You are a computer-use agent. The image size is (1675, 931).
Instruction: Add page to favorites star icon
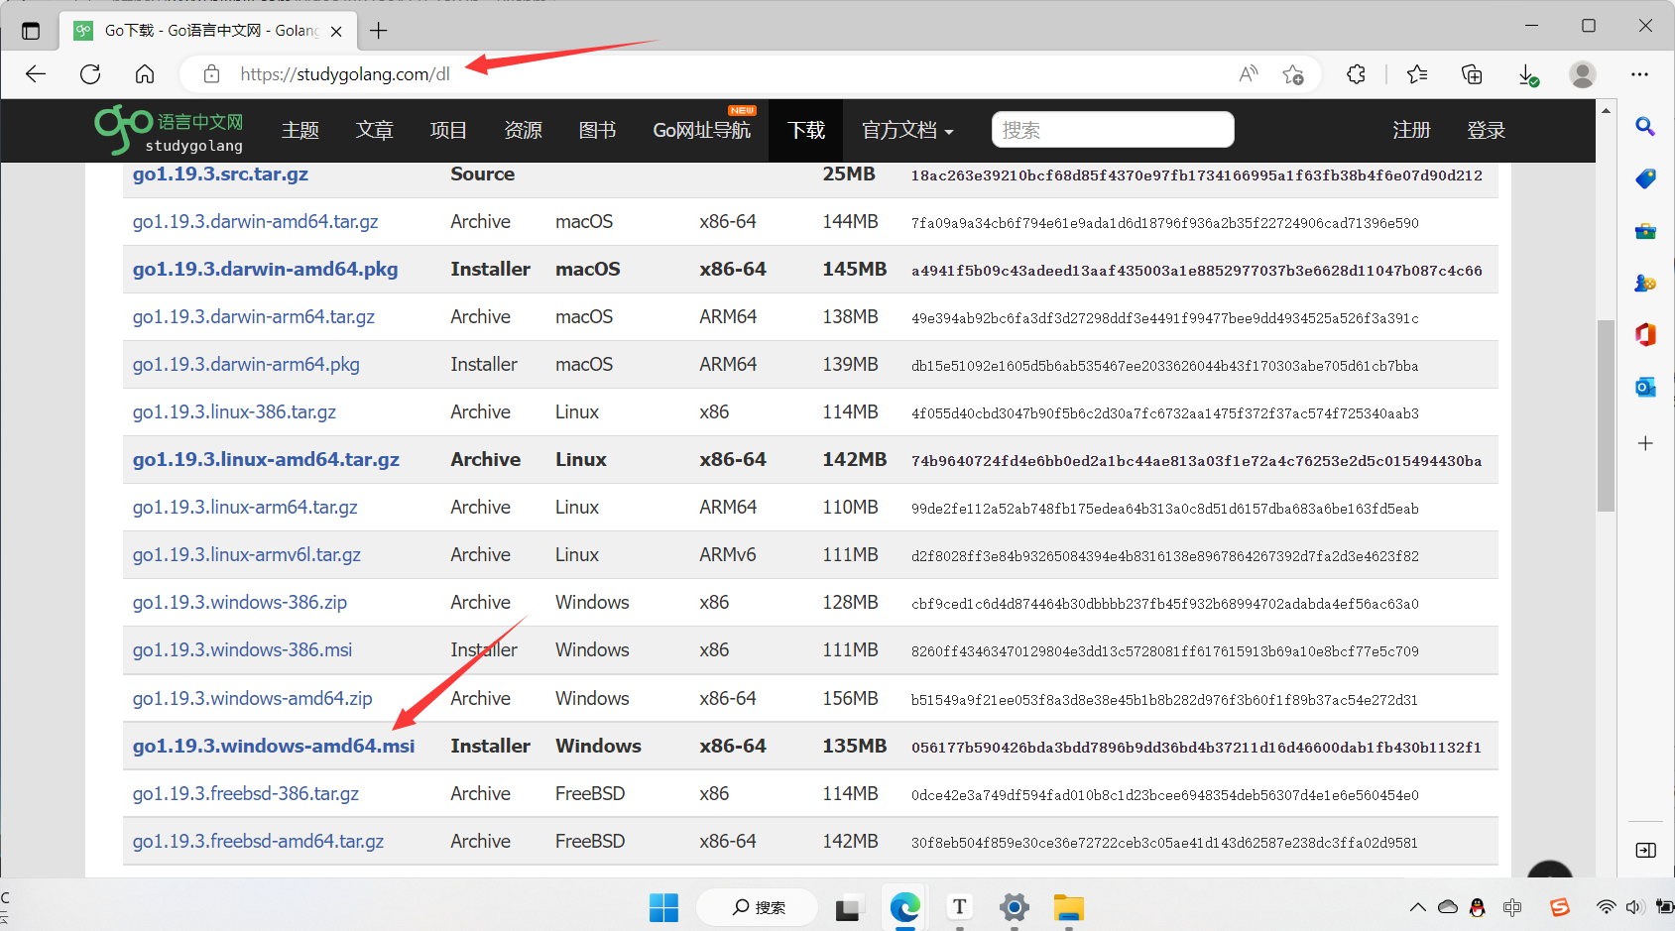point(1292,74)
